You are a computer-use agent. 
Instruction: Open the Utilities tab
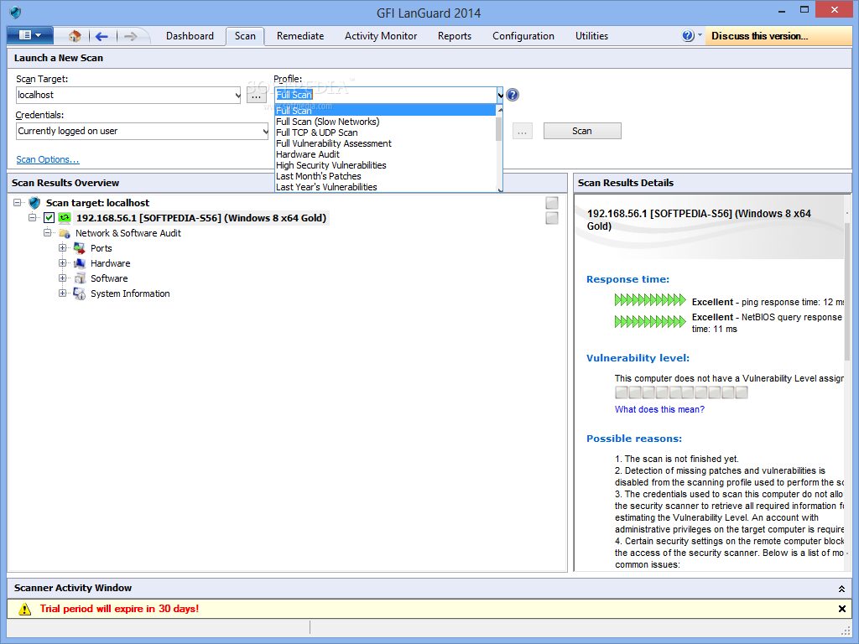click(x=591, y=36)
